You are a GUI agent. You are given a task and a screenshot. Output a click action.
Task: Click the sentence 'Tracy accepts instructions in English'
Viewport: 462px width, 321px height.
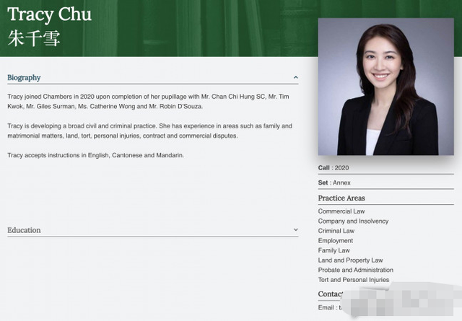(x=95, y=155)
